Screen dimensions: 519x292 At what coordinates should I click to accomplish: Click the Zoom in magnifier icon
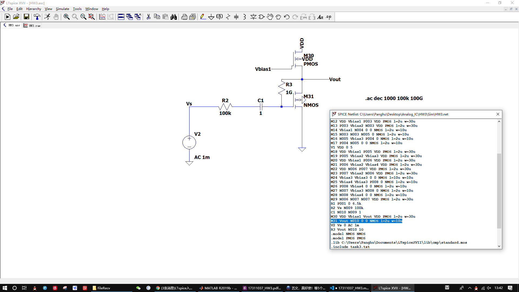pos(66,17)
